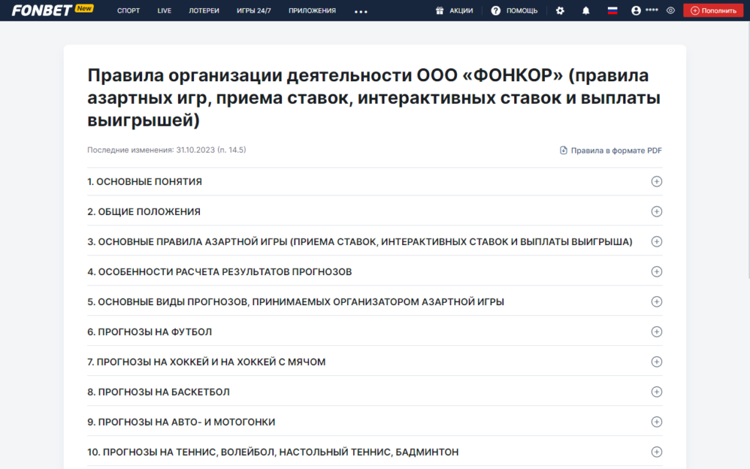Expand 2. ОБЩИЕ ПОЛОЖЕНИЯ plus icon
Screen dimensions: 750x469
[656, 211]
